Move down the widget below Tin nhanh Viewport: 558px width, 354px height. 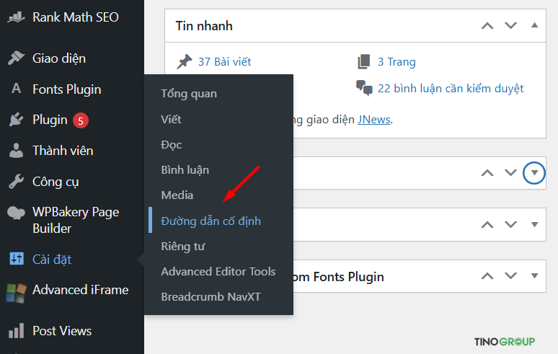coord(510,173)
